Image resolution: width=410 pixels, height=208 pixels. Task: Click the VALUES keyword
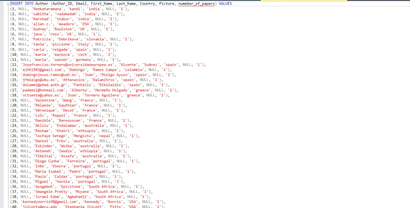(x=225, y=4)
